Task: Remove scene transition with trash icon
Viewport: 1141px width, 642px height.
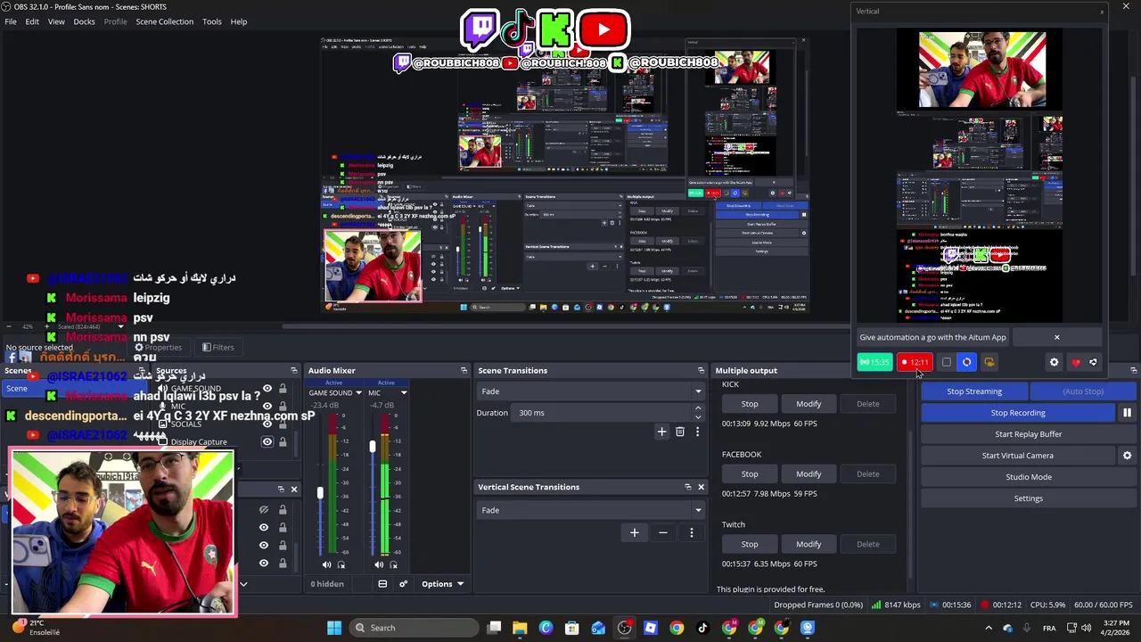Action: click(x=679, y=432)
